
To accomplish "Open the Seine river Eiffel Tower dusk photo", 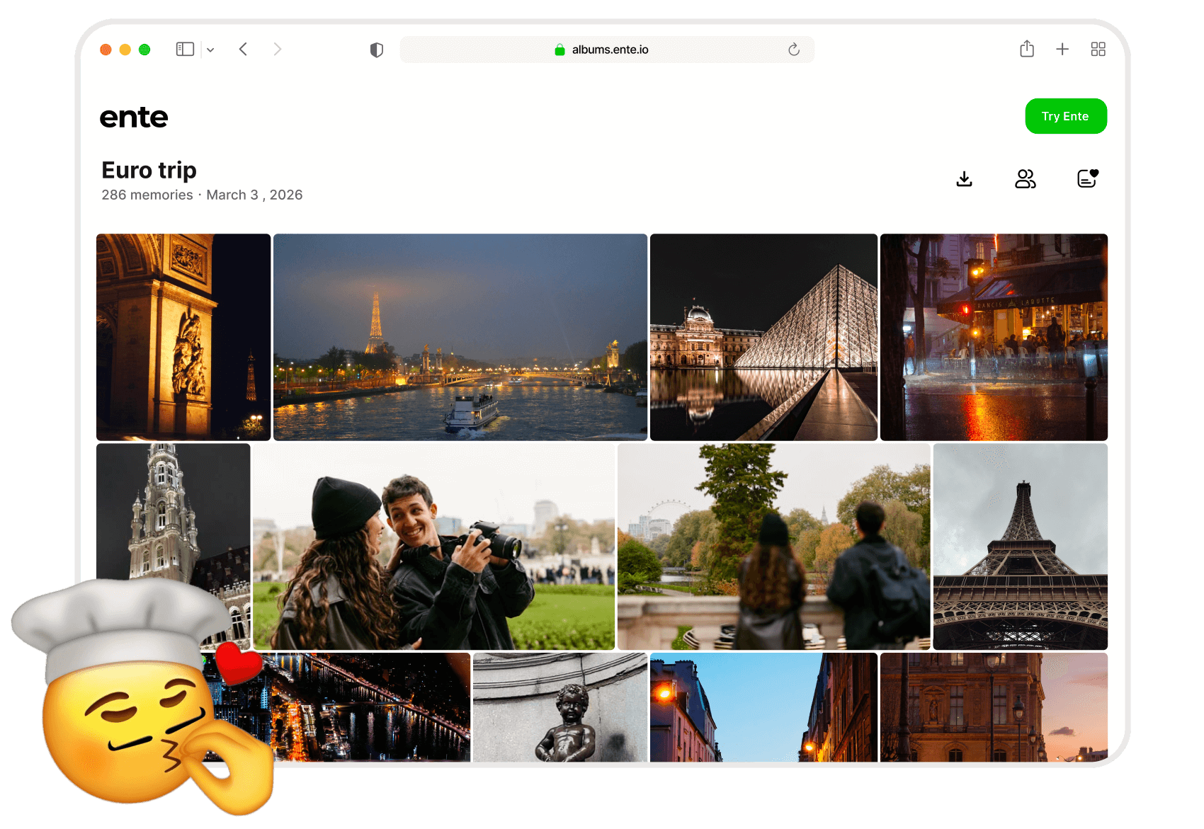I will 460,337.
